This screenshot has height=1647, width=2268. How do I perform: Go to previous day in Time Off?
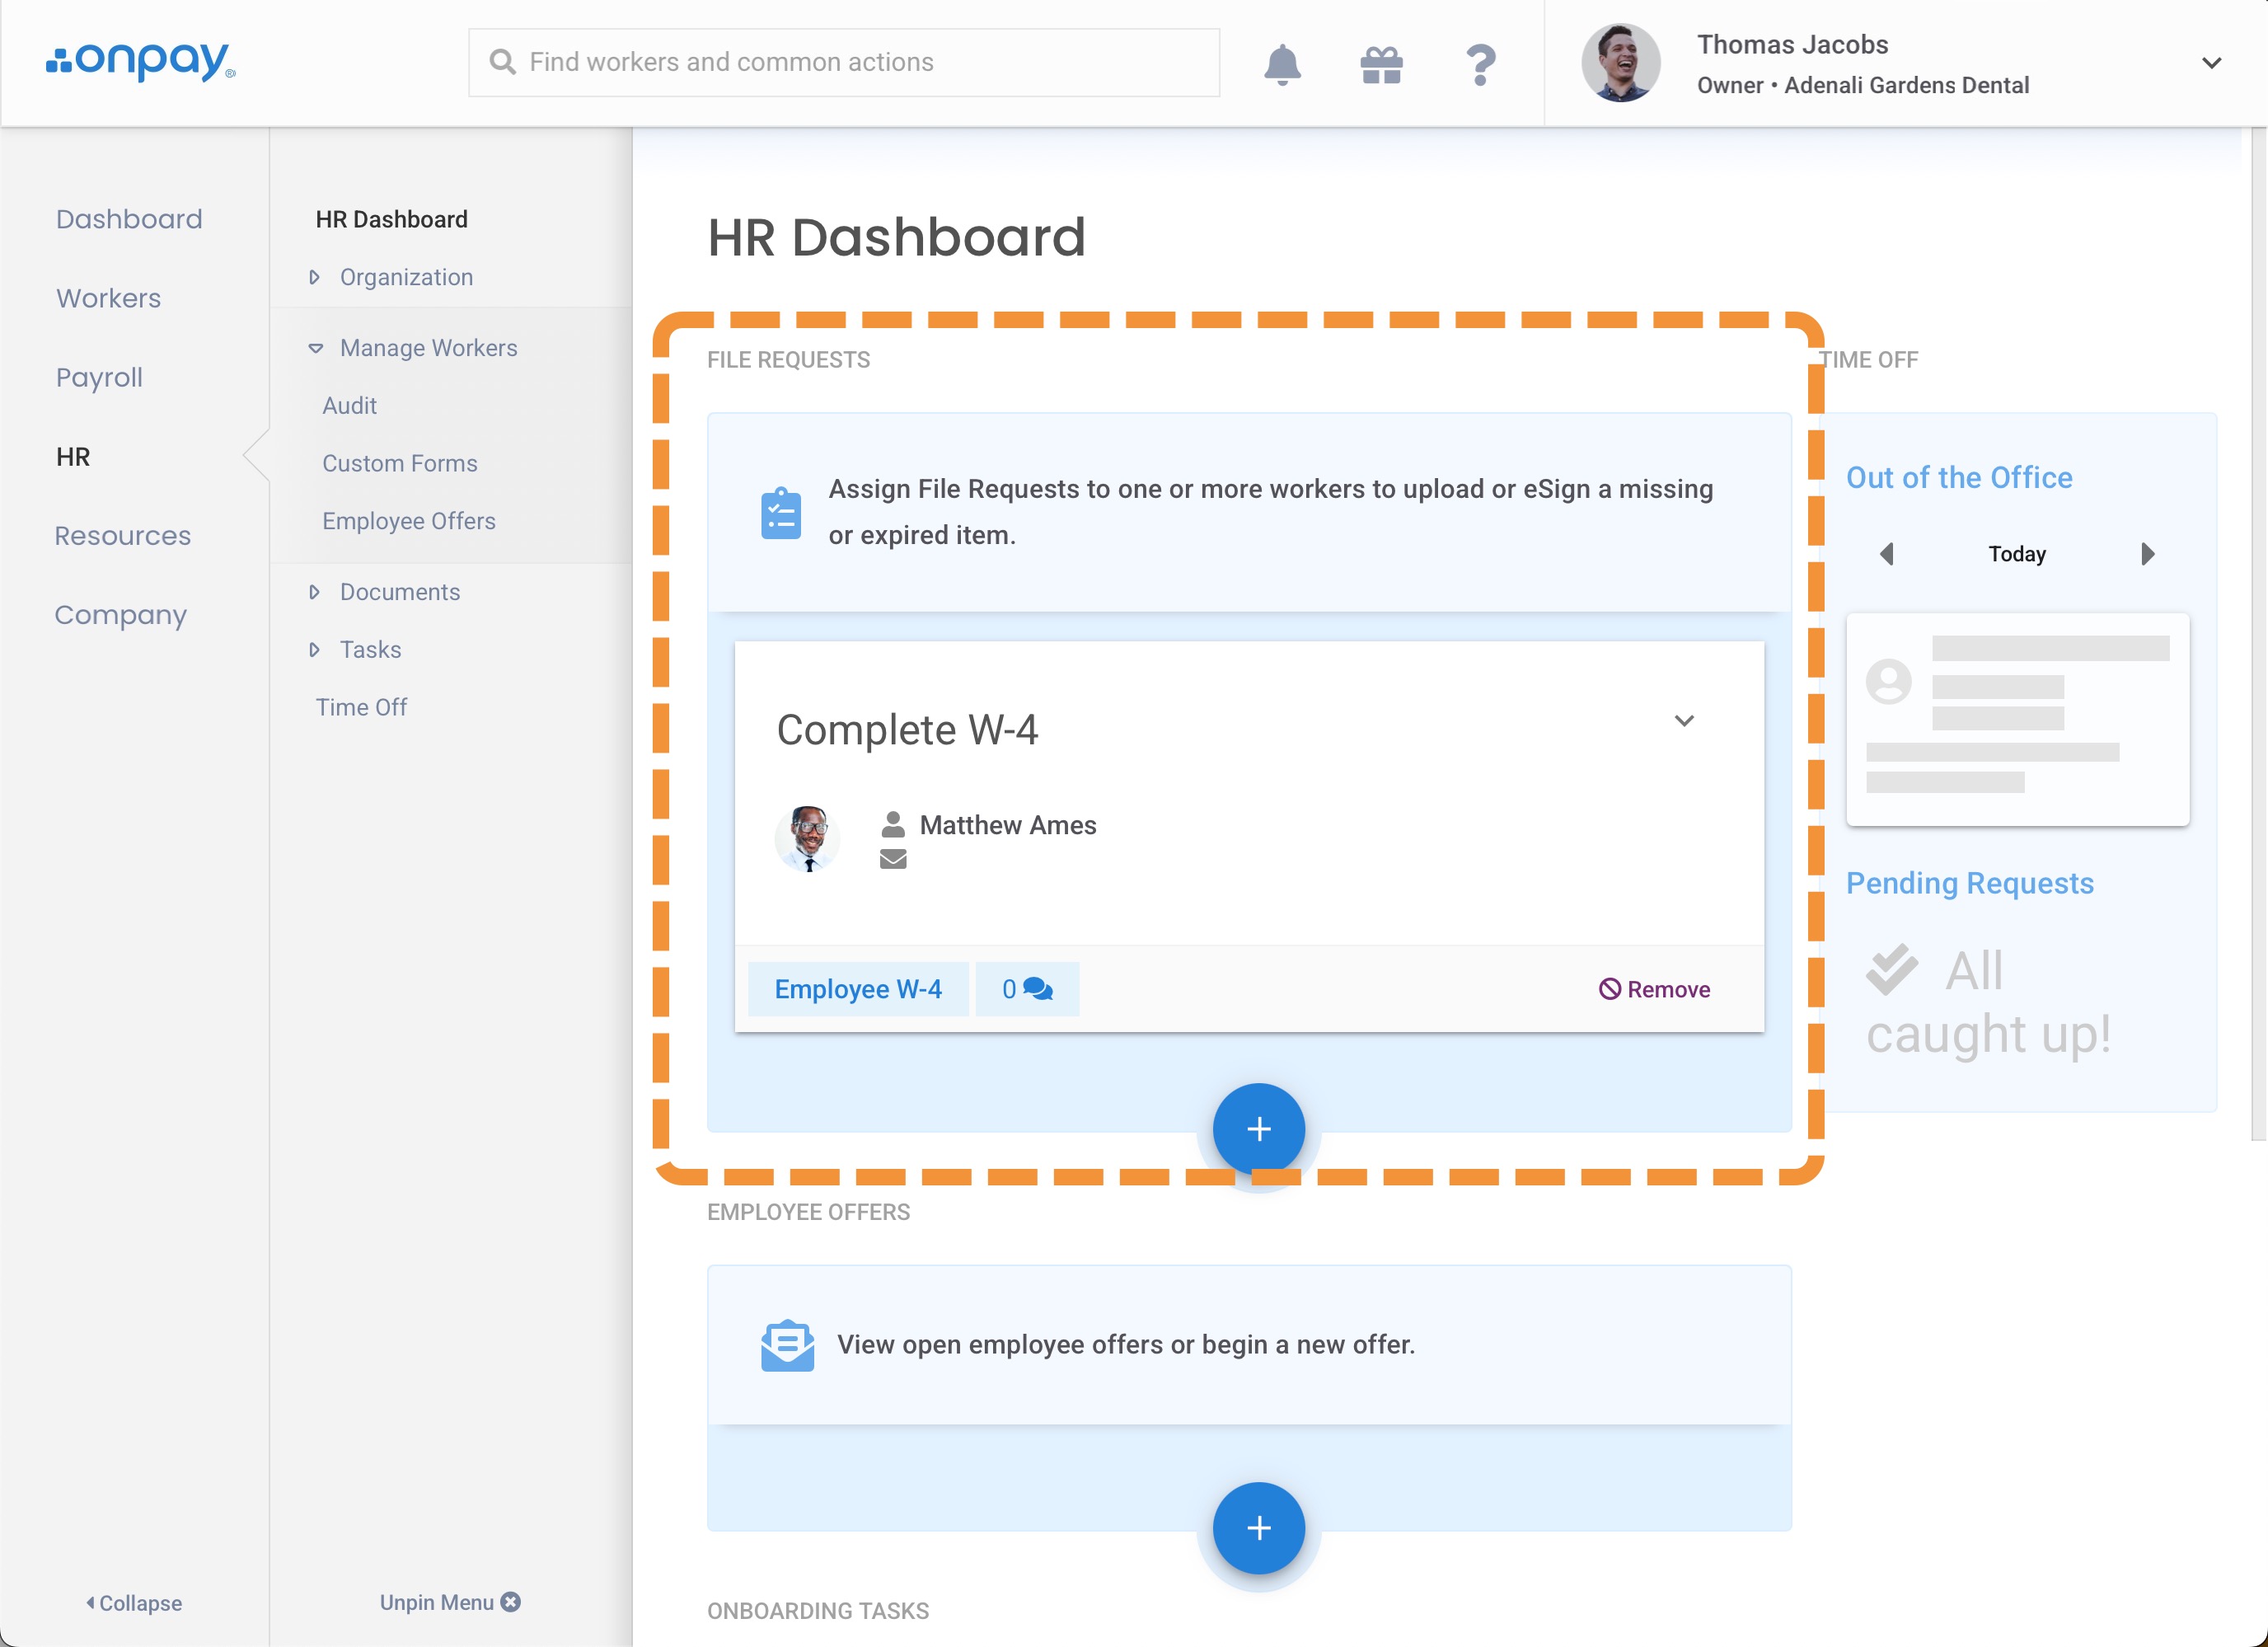[1886, 554]
